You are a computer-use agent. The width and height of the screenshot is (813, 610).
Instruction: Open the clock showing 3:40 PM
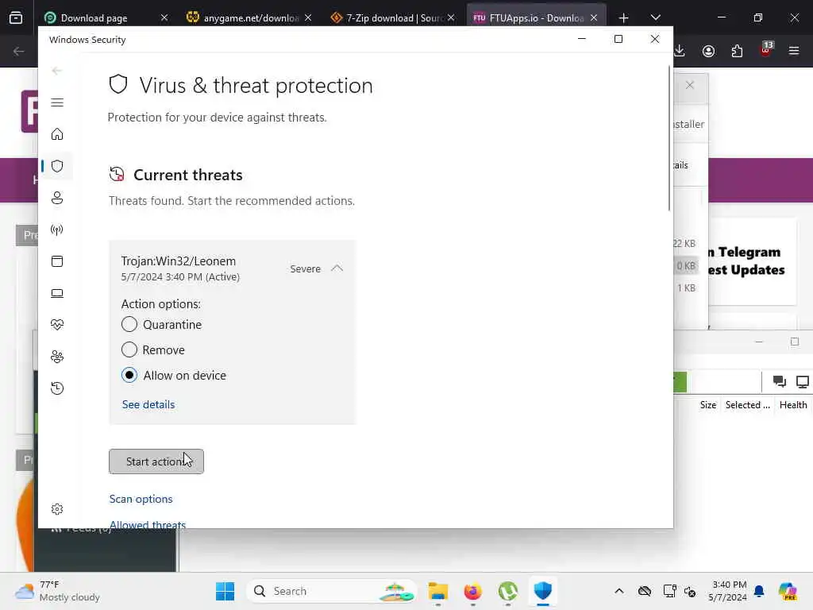pos(729,591)
